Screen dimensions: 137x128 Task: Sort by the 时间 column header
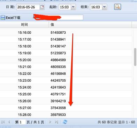[24, 25]
